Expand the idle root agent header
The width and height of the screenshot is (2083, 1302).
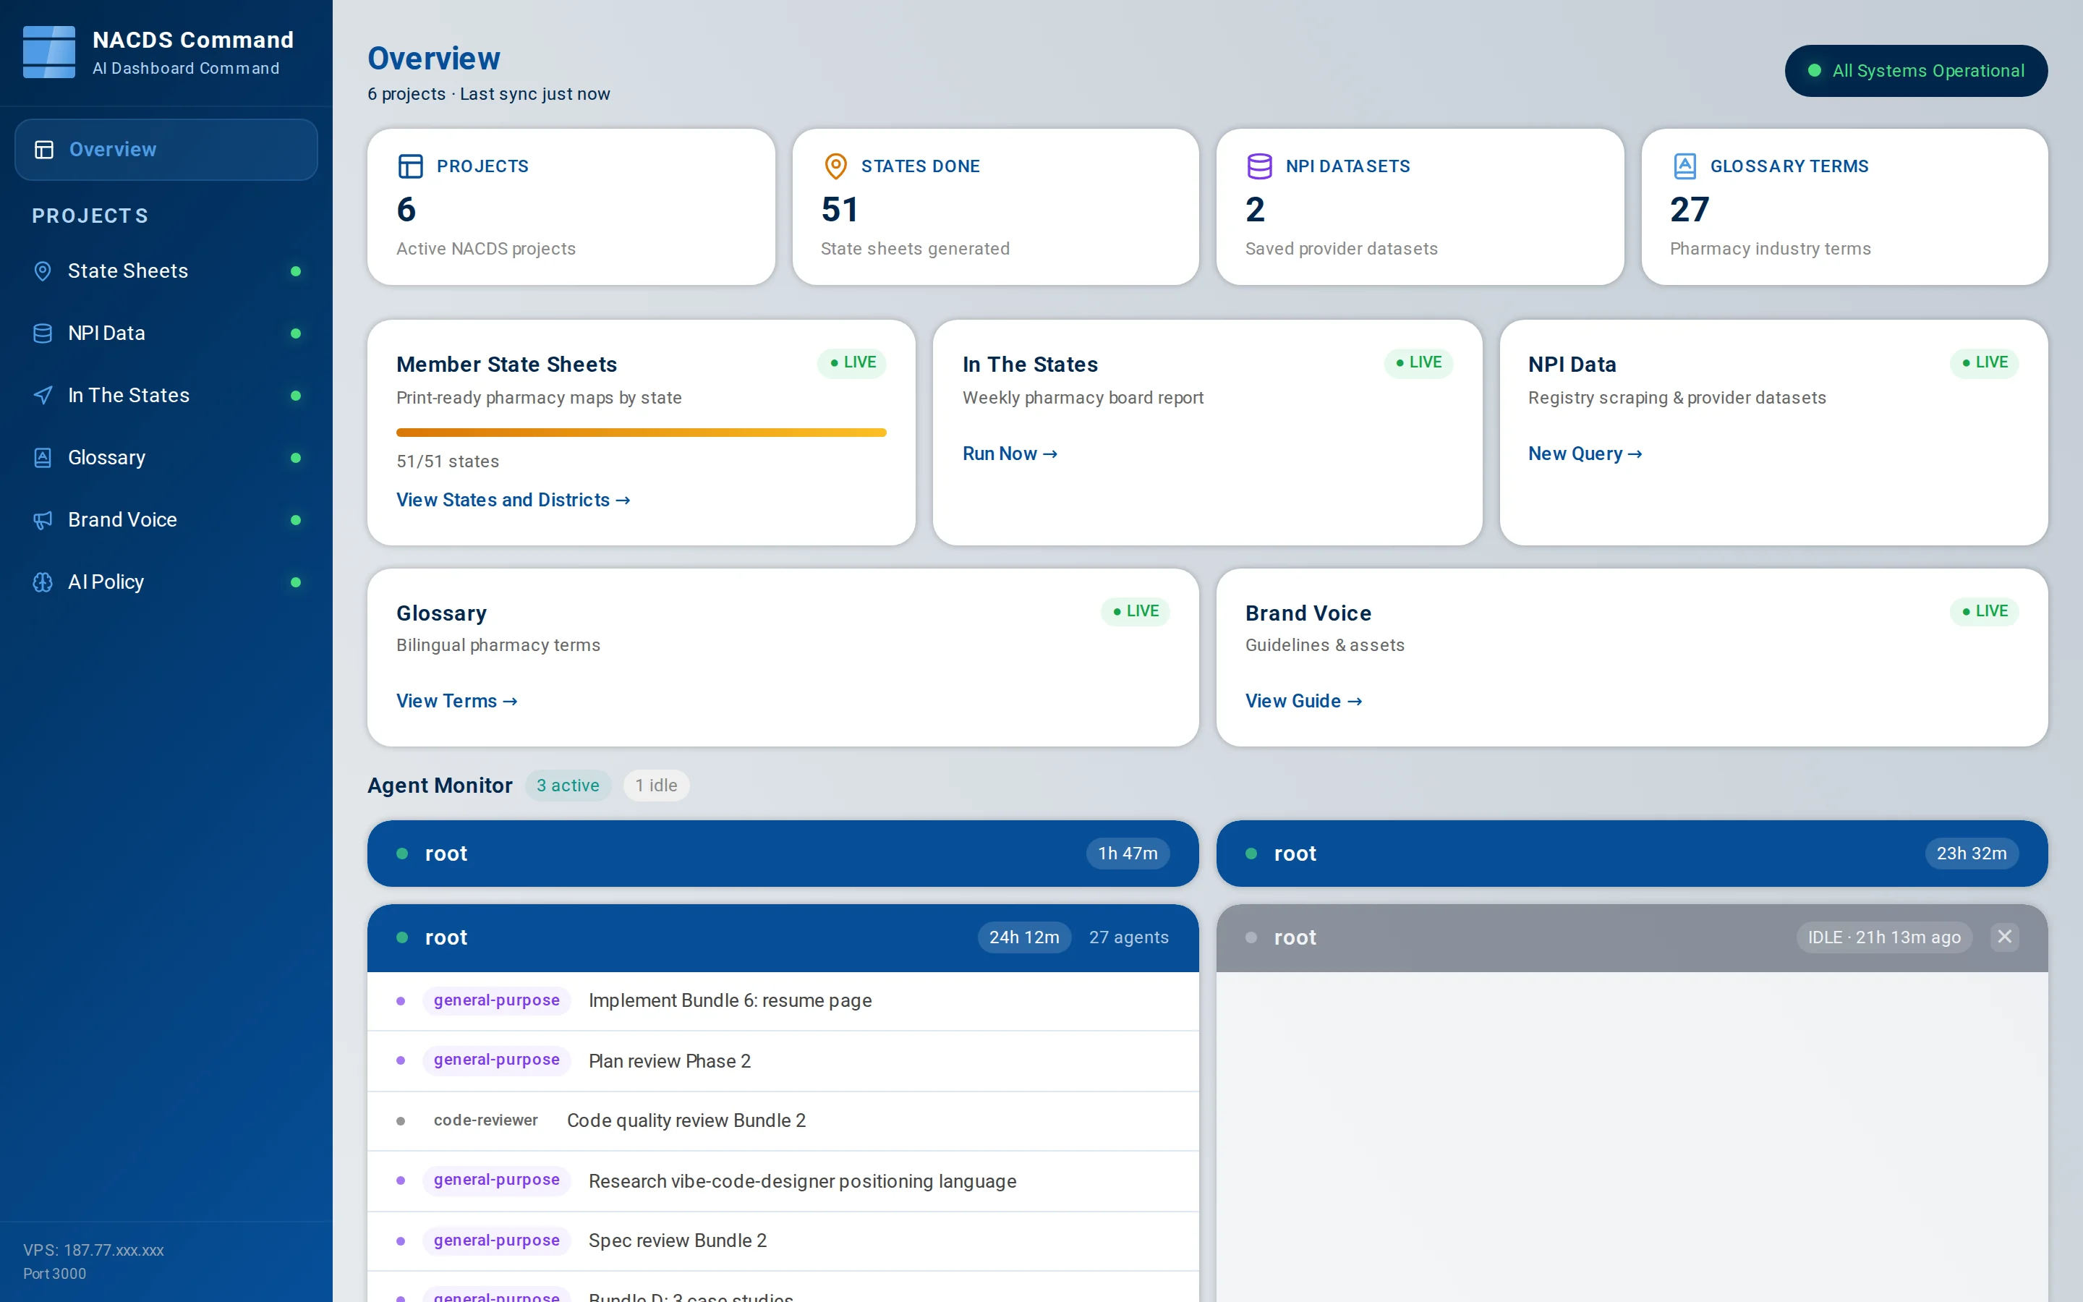point(1631,937)
